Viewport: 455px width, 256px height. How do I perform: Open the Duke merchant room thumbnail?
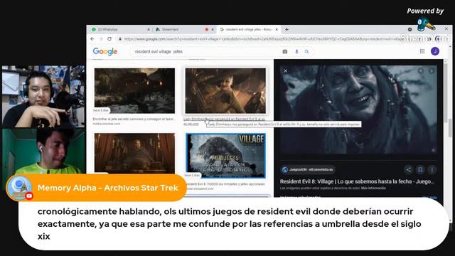[x=134, y=154]
